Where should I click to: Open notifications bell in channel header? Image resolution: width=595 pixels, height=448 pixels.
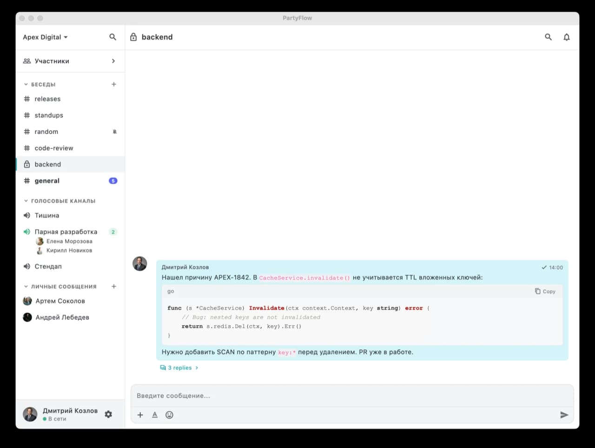[566, 37]
